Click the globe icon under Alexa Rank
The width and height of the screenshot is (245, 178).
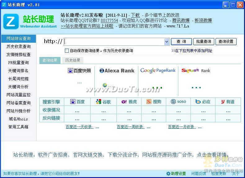(105, 85)
